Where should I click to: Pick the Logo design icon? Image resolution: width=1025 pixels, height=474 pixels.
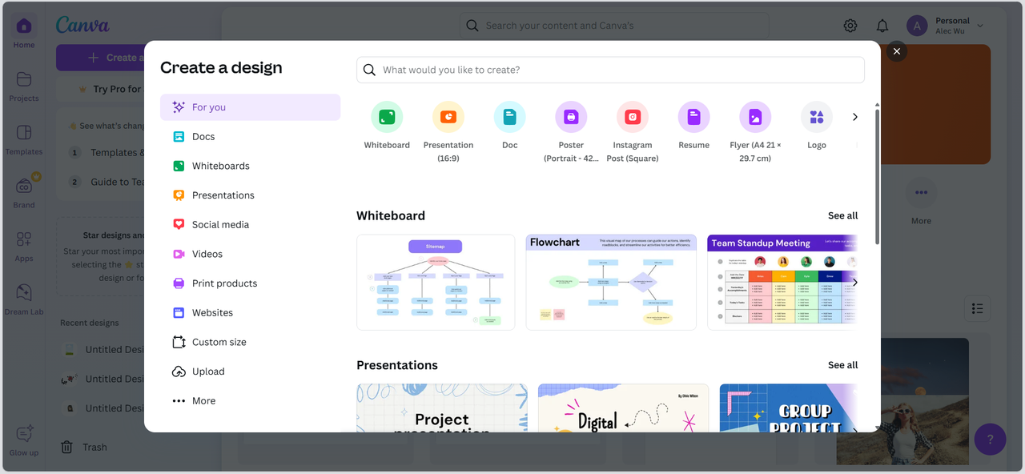pos(817,117)
